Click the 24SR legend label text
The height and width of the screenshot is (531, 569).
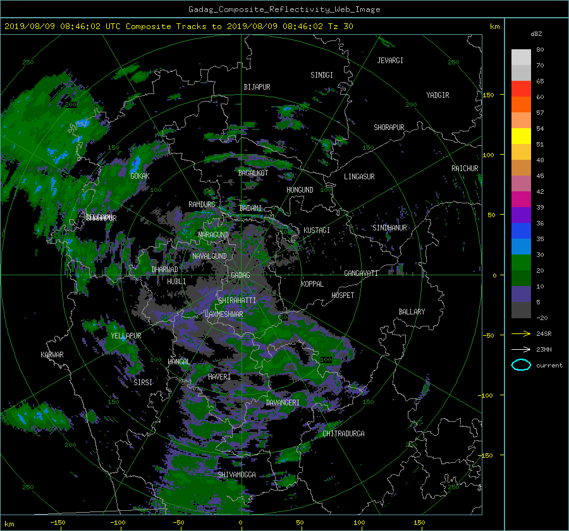(544, 334)
